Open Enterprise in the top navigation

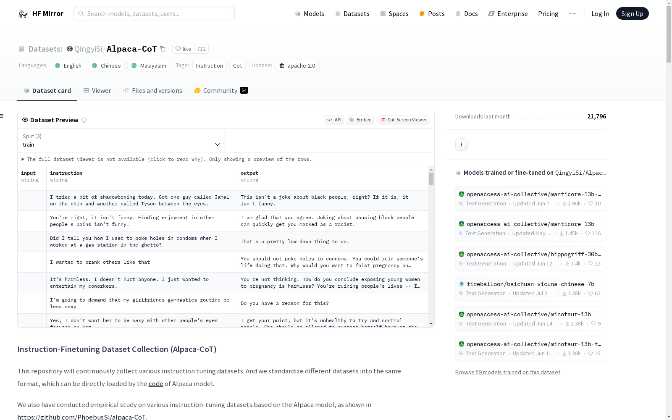tap(508, 14)
